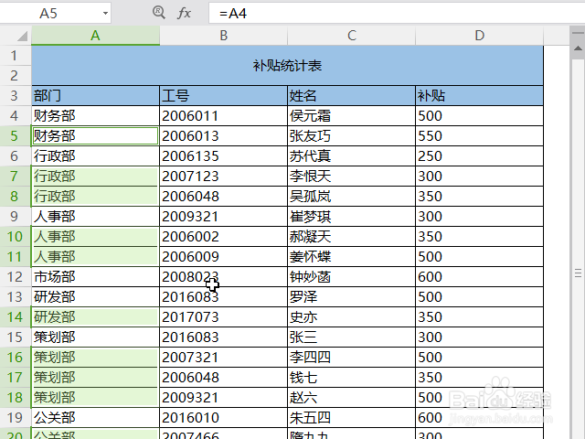Click name cell 姜怀蝶
The width and height of the screenshot is (585, 439).
pos(351,257)
